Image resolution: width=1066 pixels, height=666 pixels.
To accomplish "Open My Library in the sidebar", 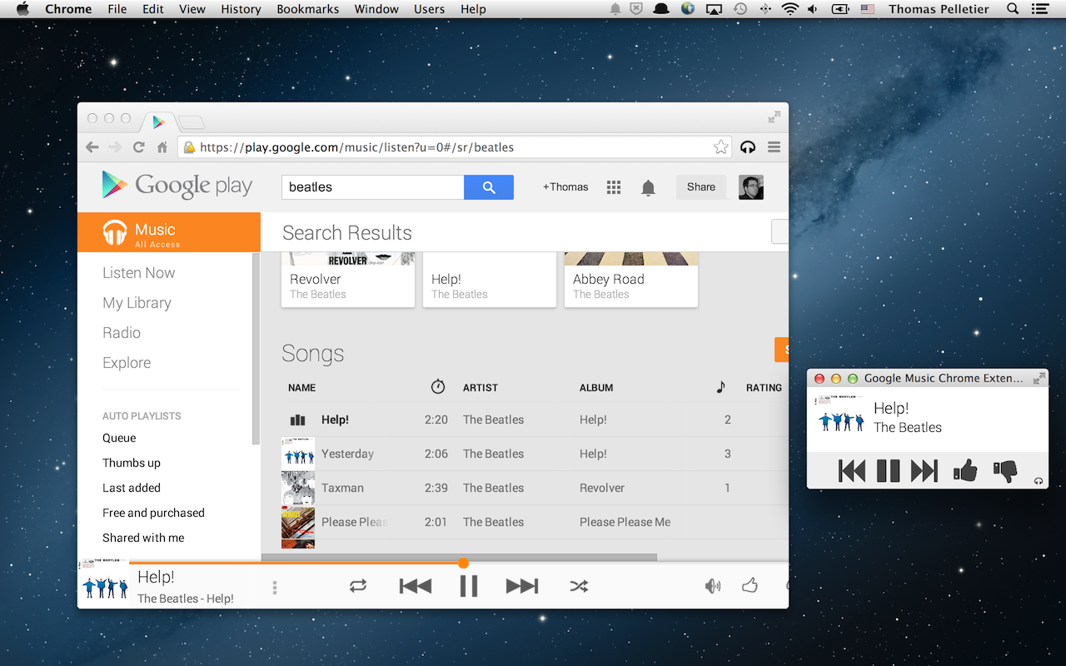I will click(137, 303).
